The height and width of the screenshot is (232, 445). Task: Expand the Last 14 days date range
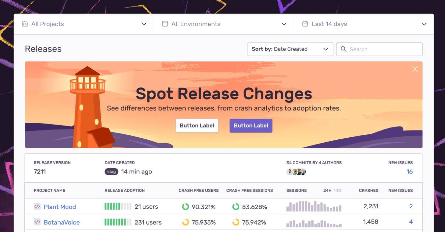[x=424, y=24]
